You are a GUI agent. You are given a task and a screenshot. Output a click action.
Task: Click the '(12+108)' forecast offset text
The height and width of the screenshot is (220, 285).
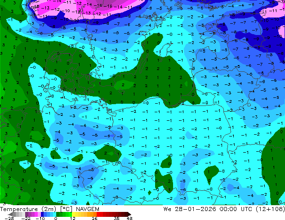tap(271, 209)
